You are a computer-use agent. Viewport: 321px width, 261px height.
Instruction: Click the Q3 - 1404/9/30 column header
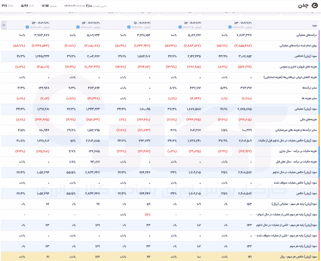(x=243, y=23)
